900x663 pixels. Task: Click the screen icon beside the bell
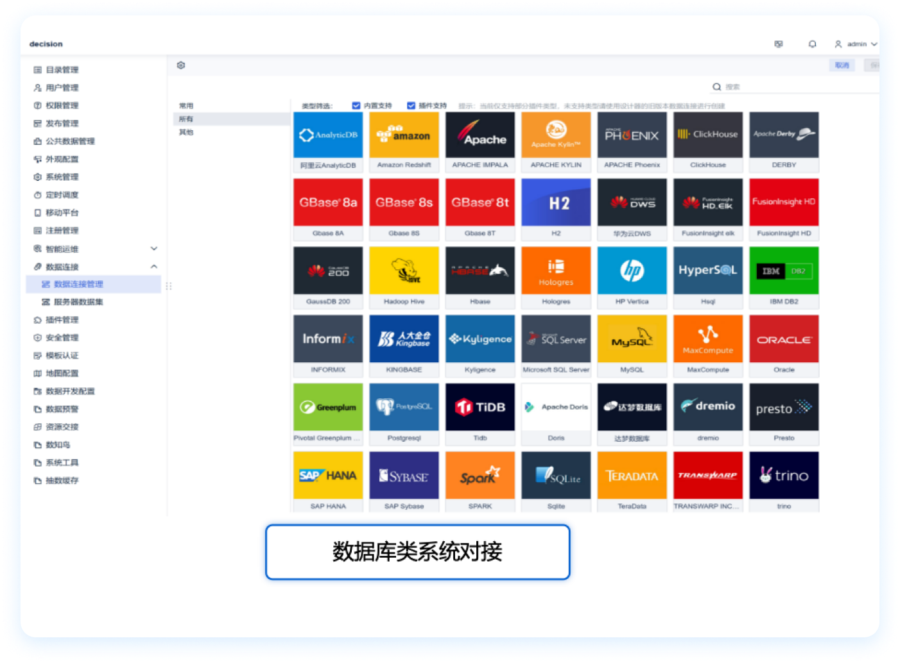pyautogui.click(x=779, y=44)
